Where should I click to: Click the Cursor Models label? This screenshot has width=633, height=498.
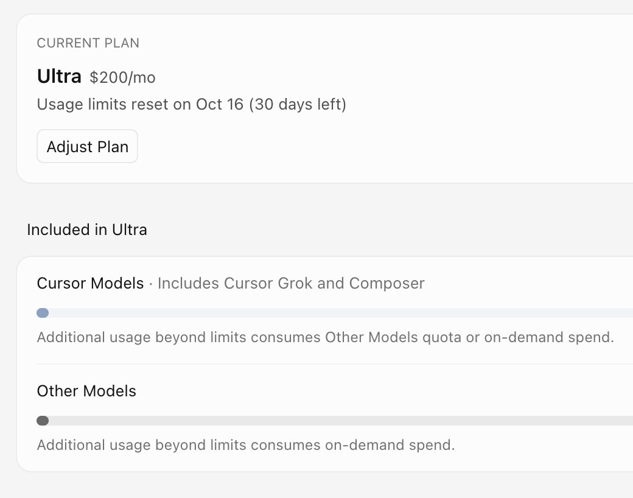[x=90, y=283]
